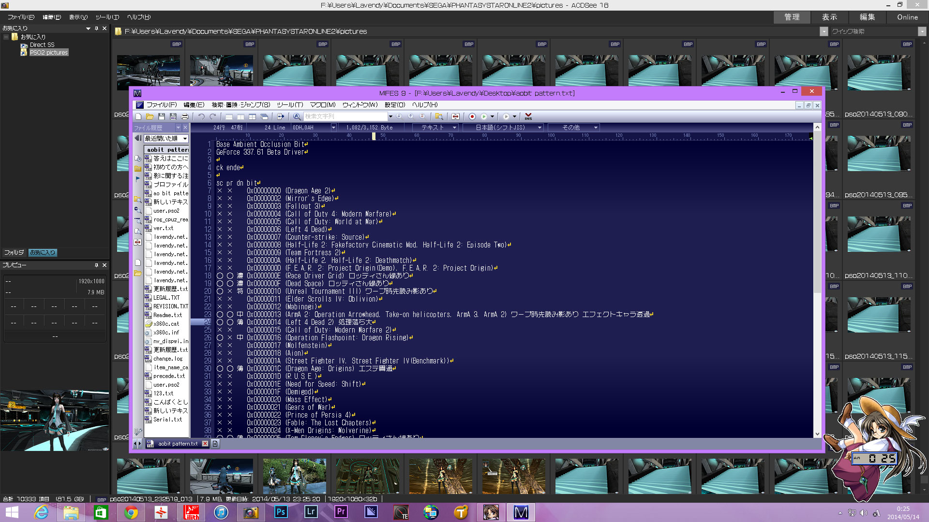Click the MIFES editor vertical scrollbar
Viewport: 929px width, 522px height.
coord(817,280)
